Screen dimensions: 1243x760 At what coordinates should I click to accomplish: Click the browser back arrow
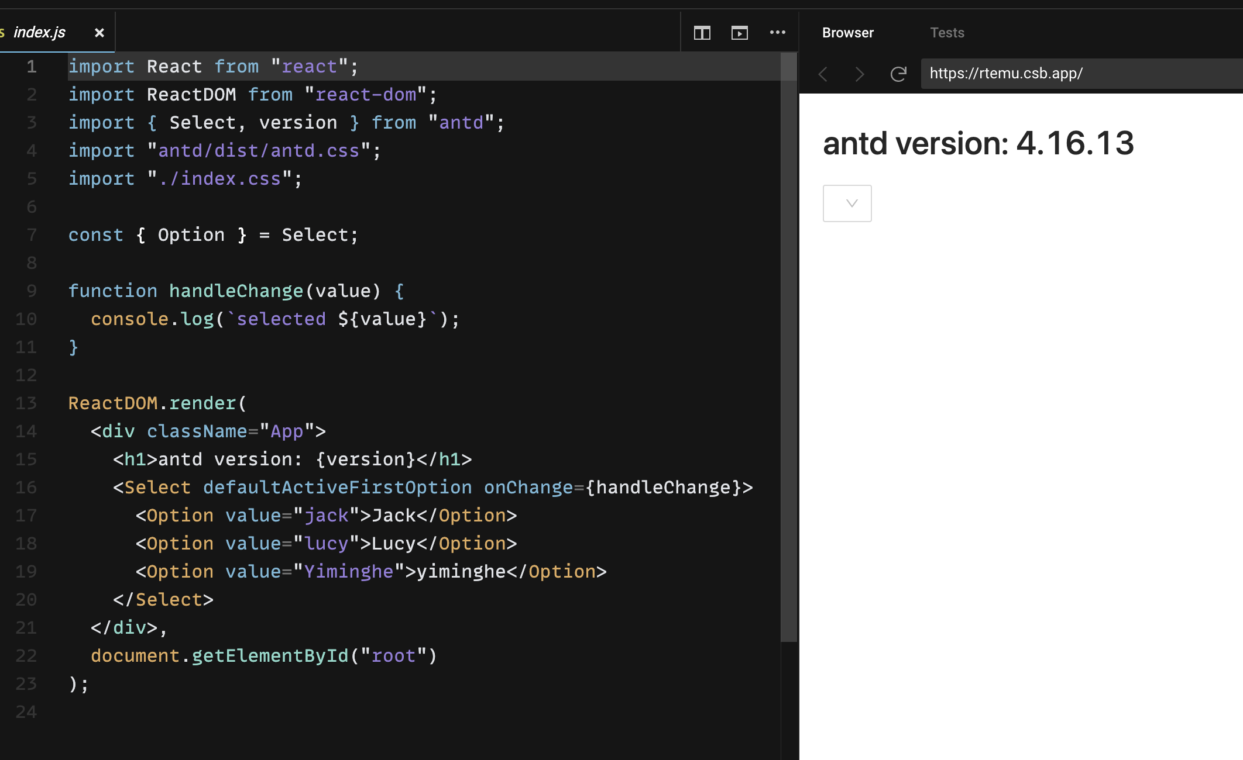point(823,74)
